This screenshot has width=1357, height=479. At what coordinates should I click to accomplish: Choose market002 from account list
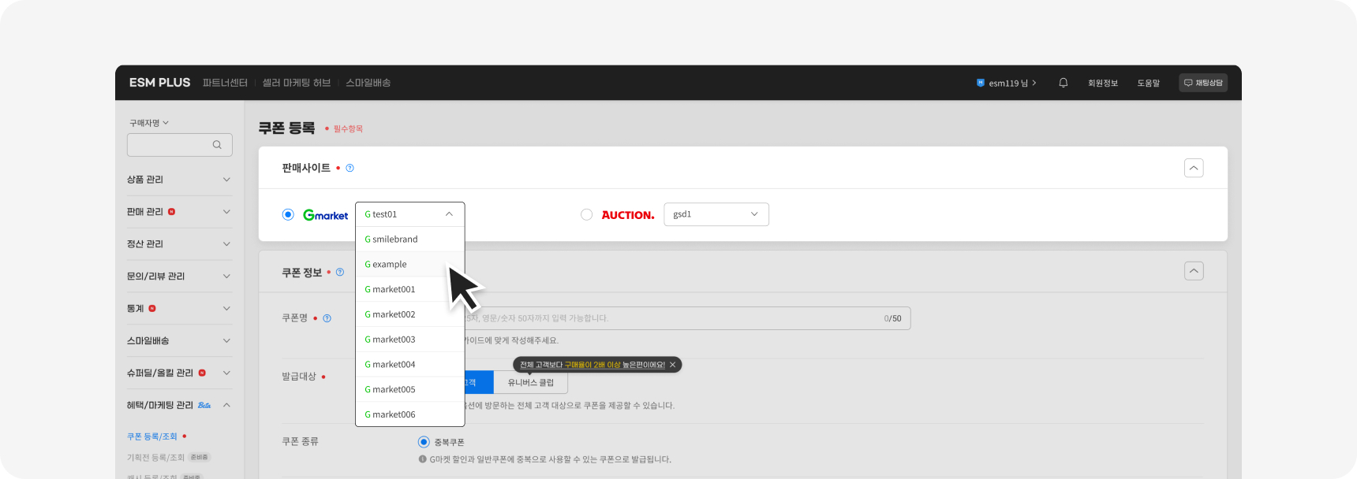click(410, 314)
